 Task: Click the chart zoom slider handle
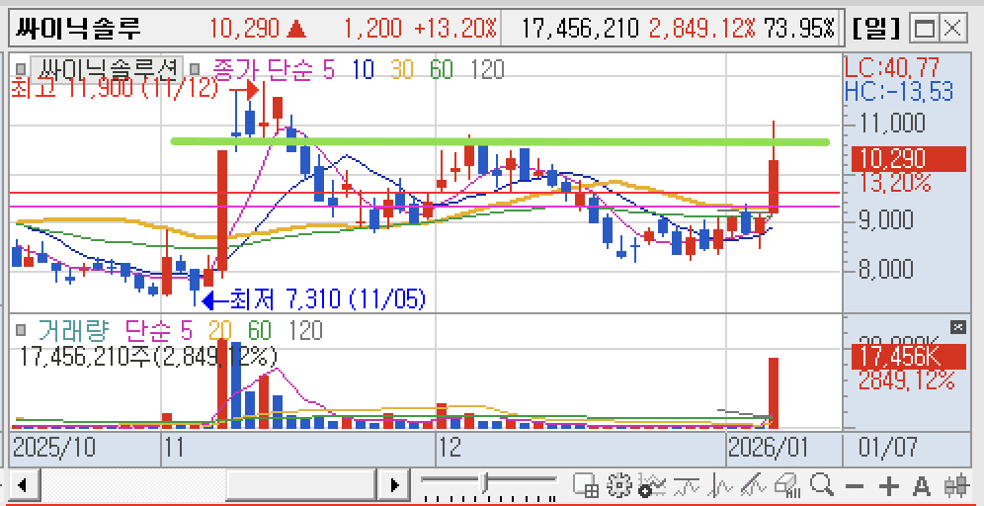(485, 483)
